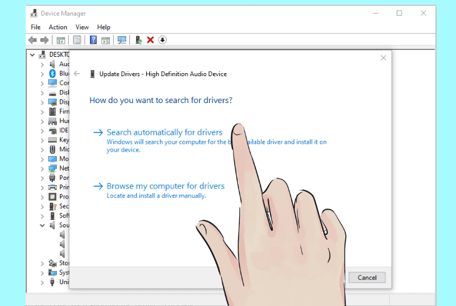Viewport: 456px width, 306px height.
Task: Click the Cancel button
Action: 367,277
